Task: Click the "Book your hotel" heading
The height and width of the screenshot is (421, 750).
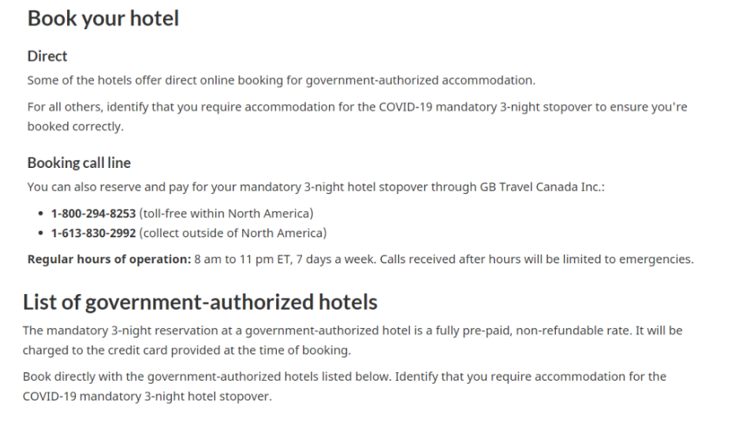Action: pos(103,19)
